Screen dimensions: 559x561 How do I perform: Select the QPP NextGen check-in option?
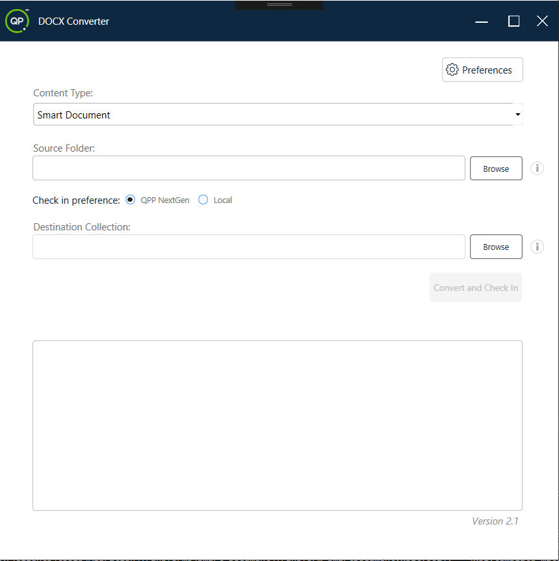pyautogui.click(x=131, y=200)
